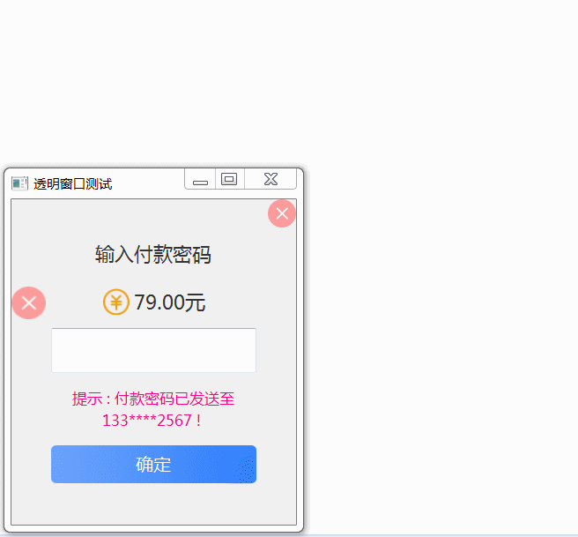The width and height of the screenshot is (578, 537).
Task: Click the dotted pattern corner on 确定 button
Action: coord(246,469)
